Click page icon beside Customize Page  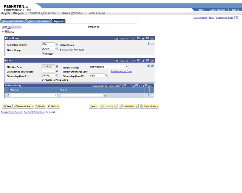click(x=237, y=17)
